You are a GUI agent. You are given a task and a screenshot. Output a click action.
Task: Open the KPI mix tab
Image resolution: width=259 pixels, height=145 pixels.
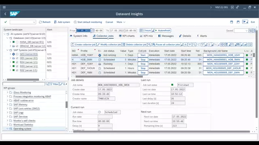(x=146, y=36)
